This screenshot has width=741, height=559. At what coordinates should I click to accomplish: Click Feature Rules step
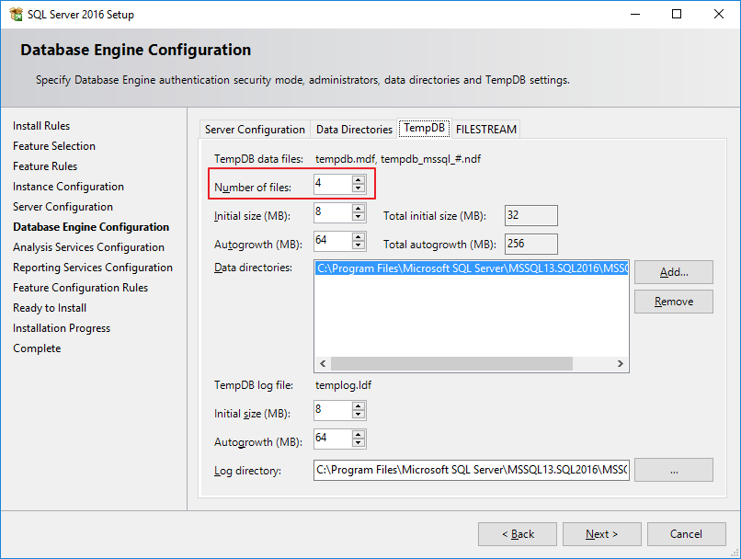tap(45, 166)
